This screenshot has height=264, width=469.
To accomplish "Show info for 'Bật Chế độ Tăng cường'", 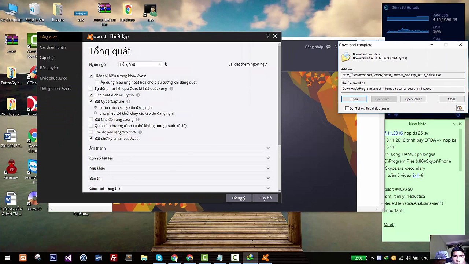I will coord(138,120).
